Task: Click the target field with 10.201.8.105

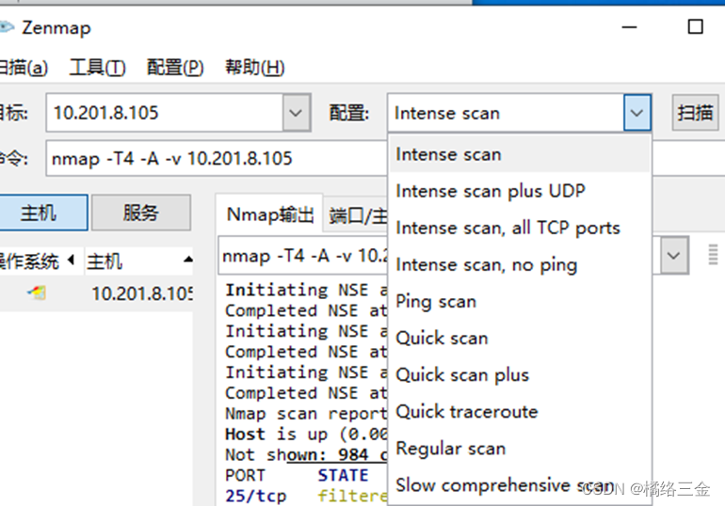Action: point(165,113)
